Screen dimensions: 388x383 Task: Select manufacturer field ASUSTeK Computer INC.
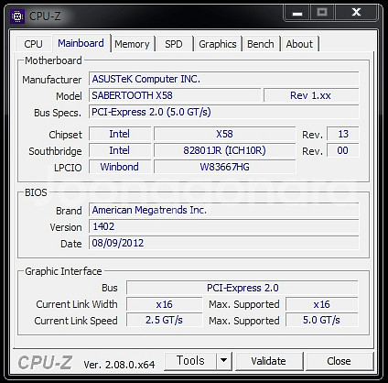point(224,79)
